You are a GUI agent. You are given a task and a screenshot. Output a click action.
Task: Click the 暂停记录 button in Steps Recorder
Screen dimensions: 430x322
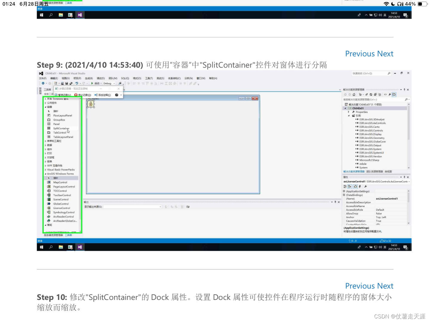63,95
